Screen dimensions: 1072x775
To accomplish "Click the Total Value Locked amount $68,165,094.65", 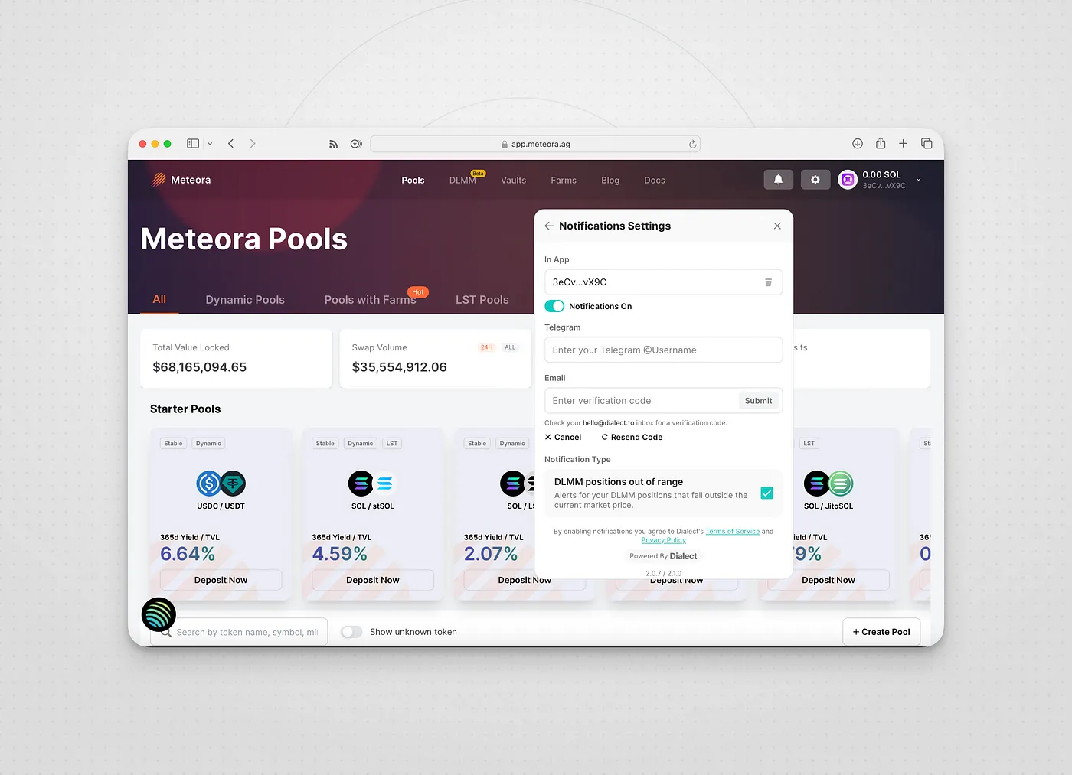I will 199,367.
